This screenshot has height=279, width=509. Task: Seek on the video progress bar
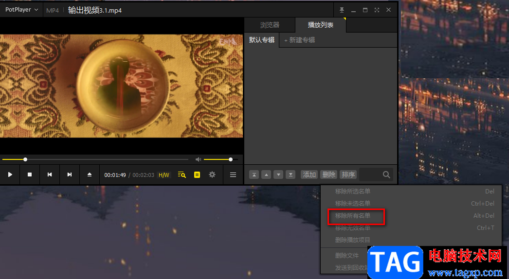tap(95, 159)
